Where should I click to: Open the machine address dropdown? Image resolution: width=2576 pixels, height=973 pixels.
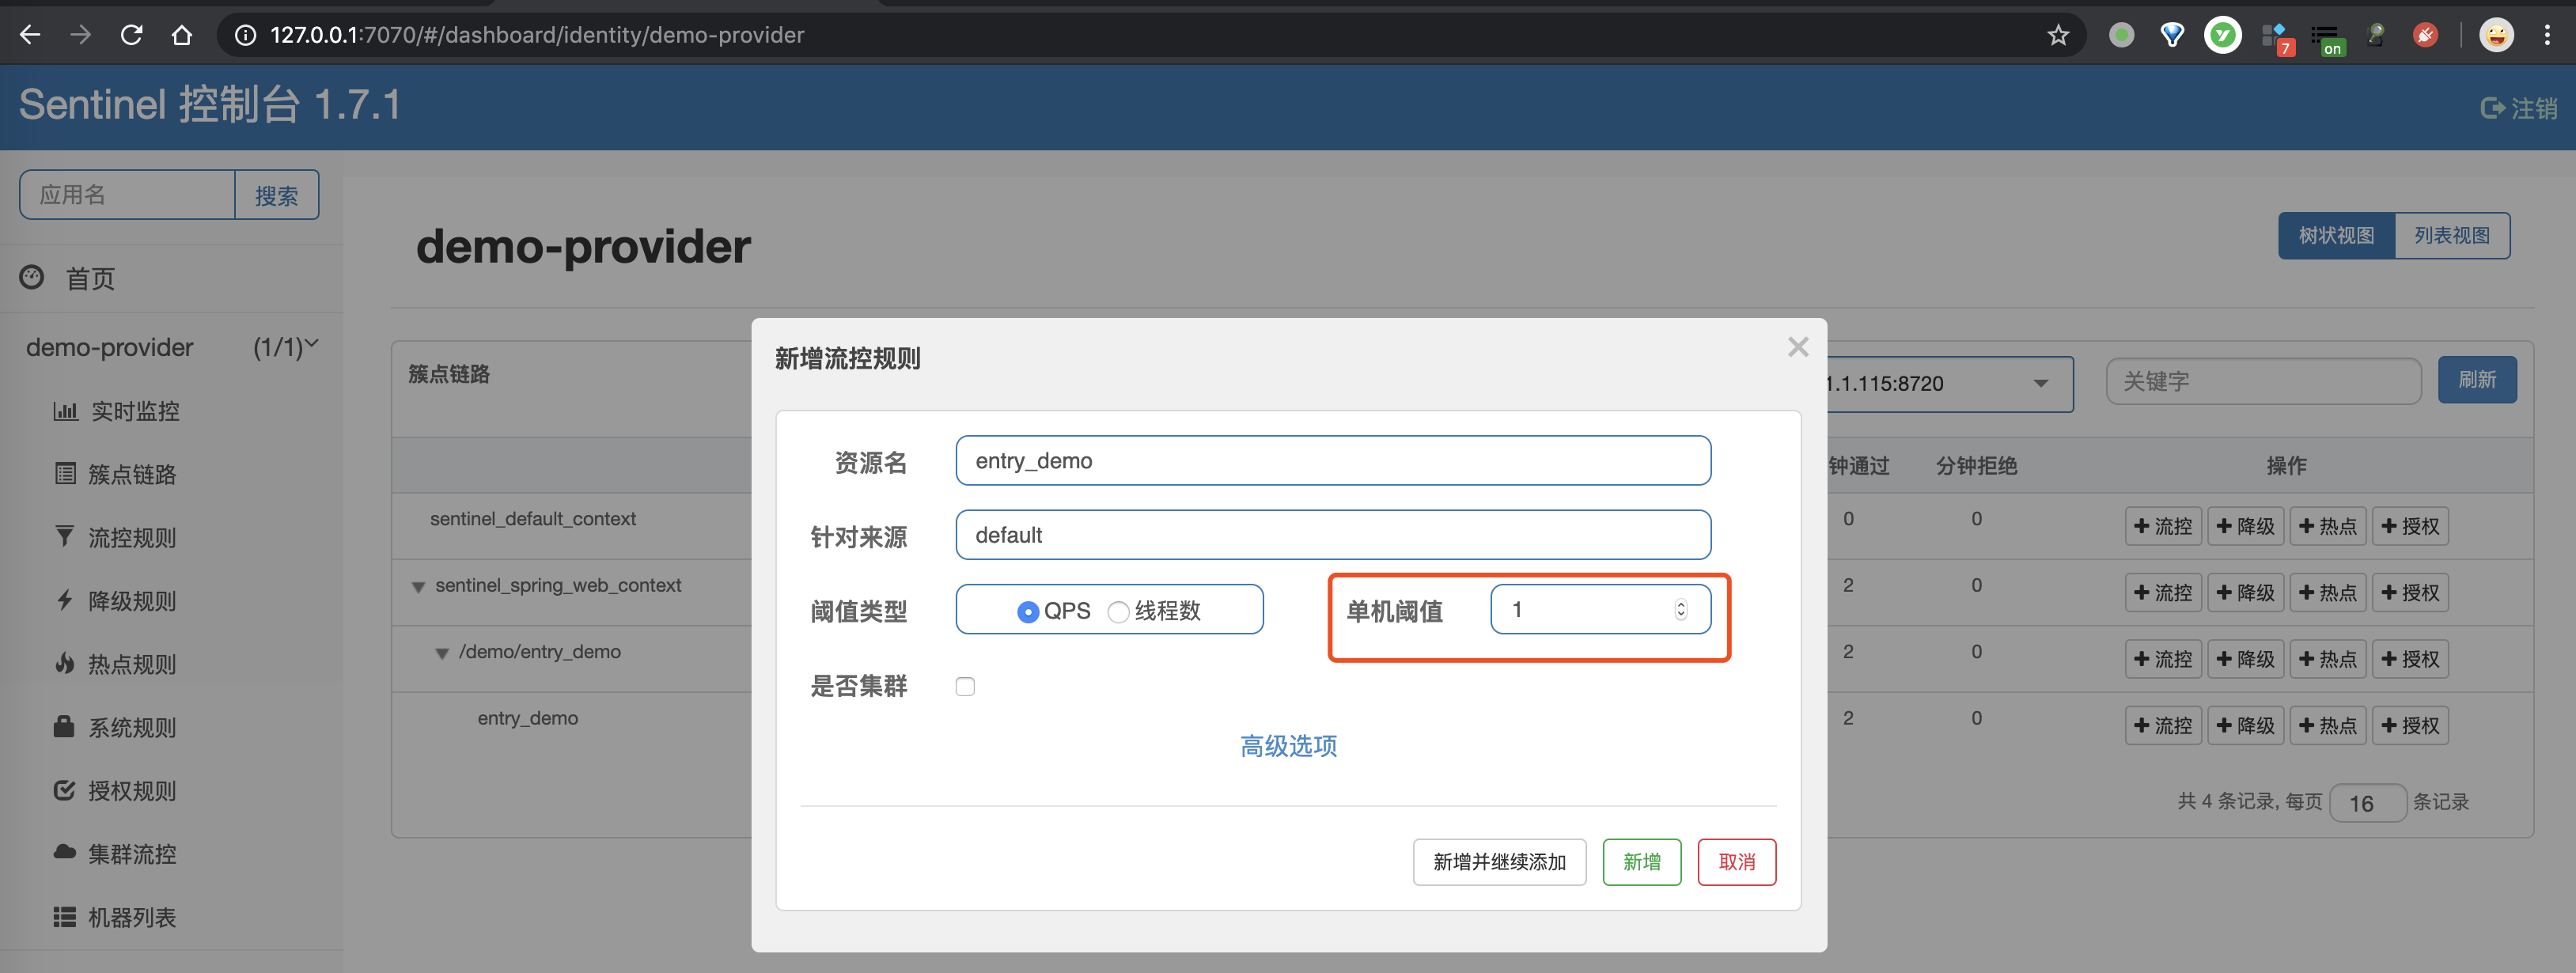pyautogui.click(x=2041, y=384)
